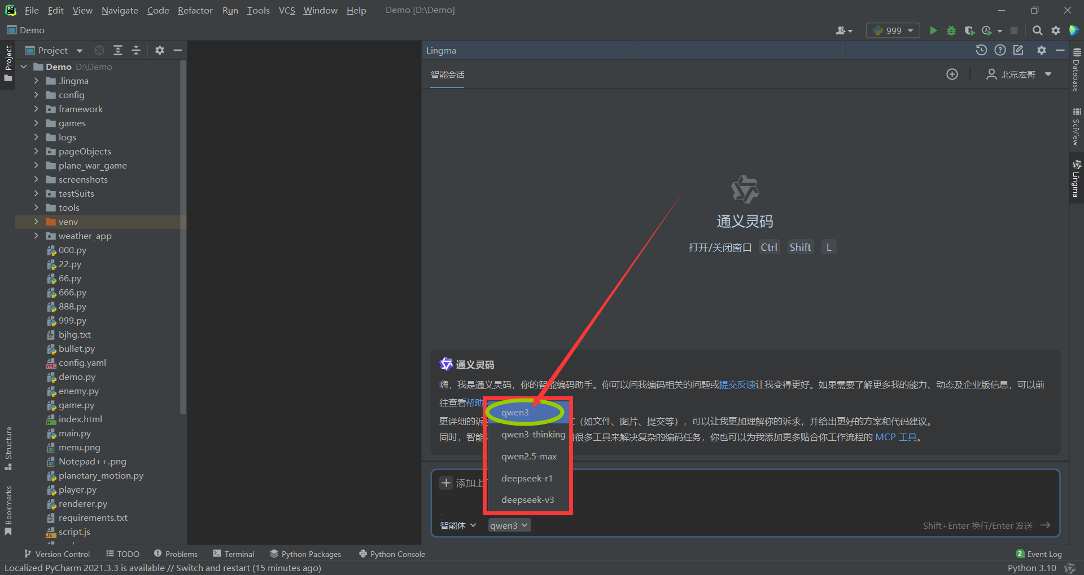
Task: Click the green Run button
Action: pos(933,30)
